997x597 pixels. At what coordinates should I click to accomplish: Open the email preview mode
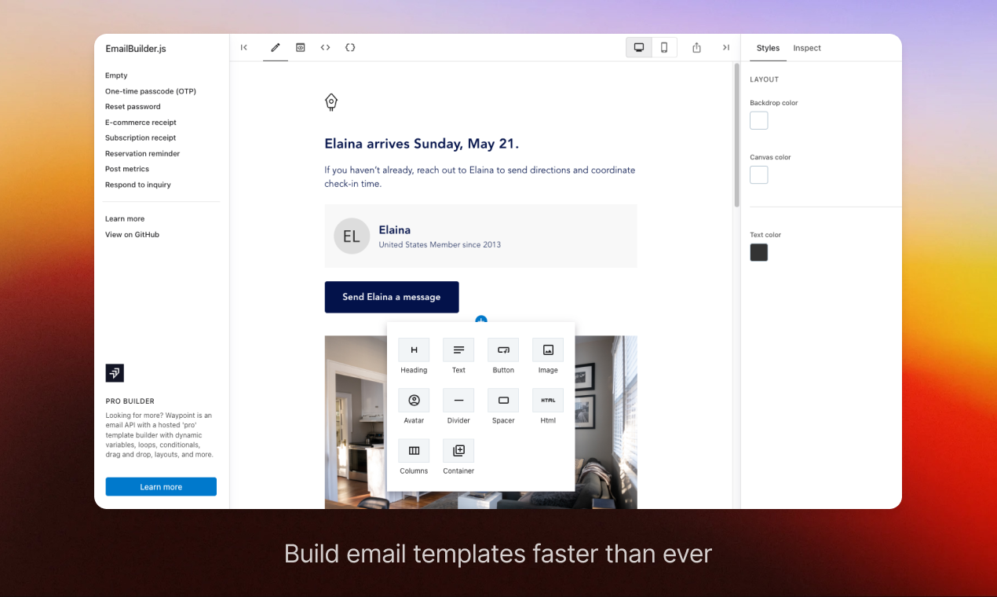301,48
